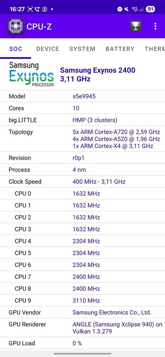
Task: Open the partially visible THERMAL tab
Action: tap(155, 49)
